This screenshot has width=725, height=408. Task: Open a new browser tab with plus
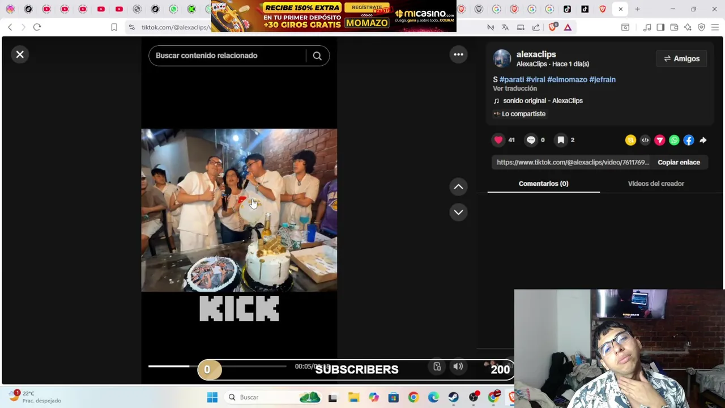pyautogui.click(x=637, y=9)
